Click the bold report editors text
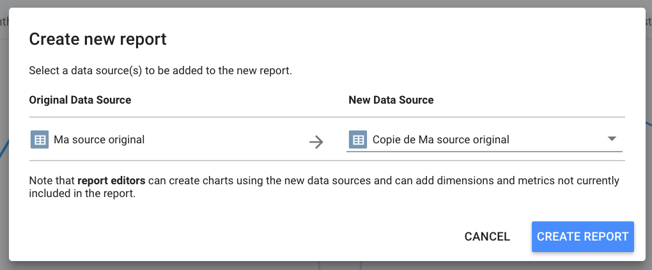The image size is (652, 270). 112,180
